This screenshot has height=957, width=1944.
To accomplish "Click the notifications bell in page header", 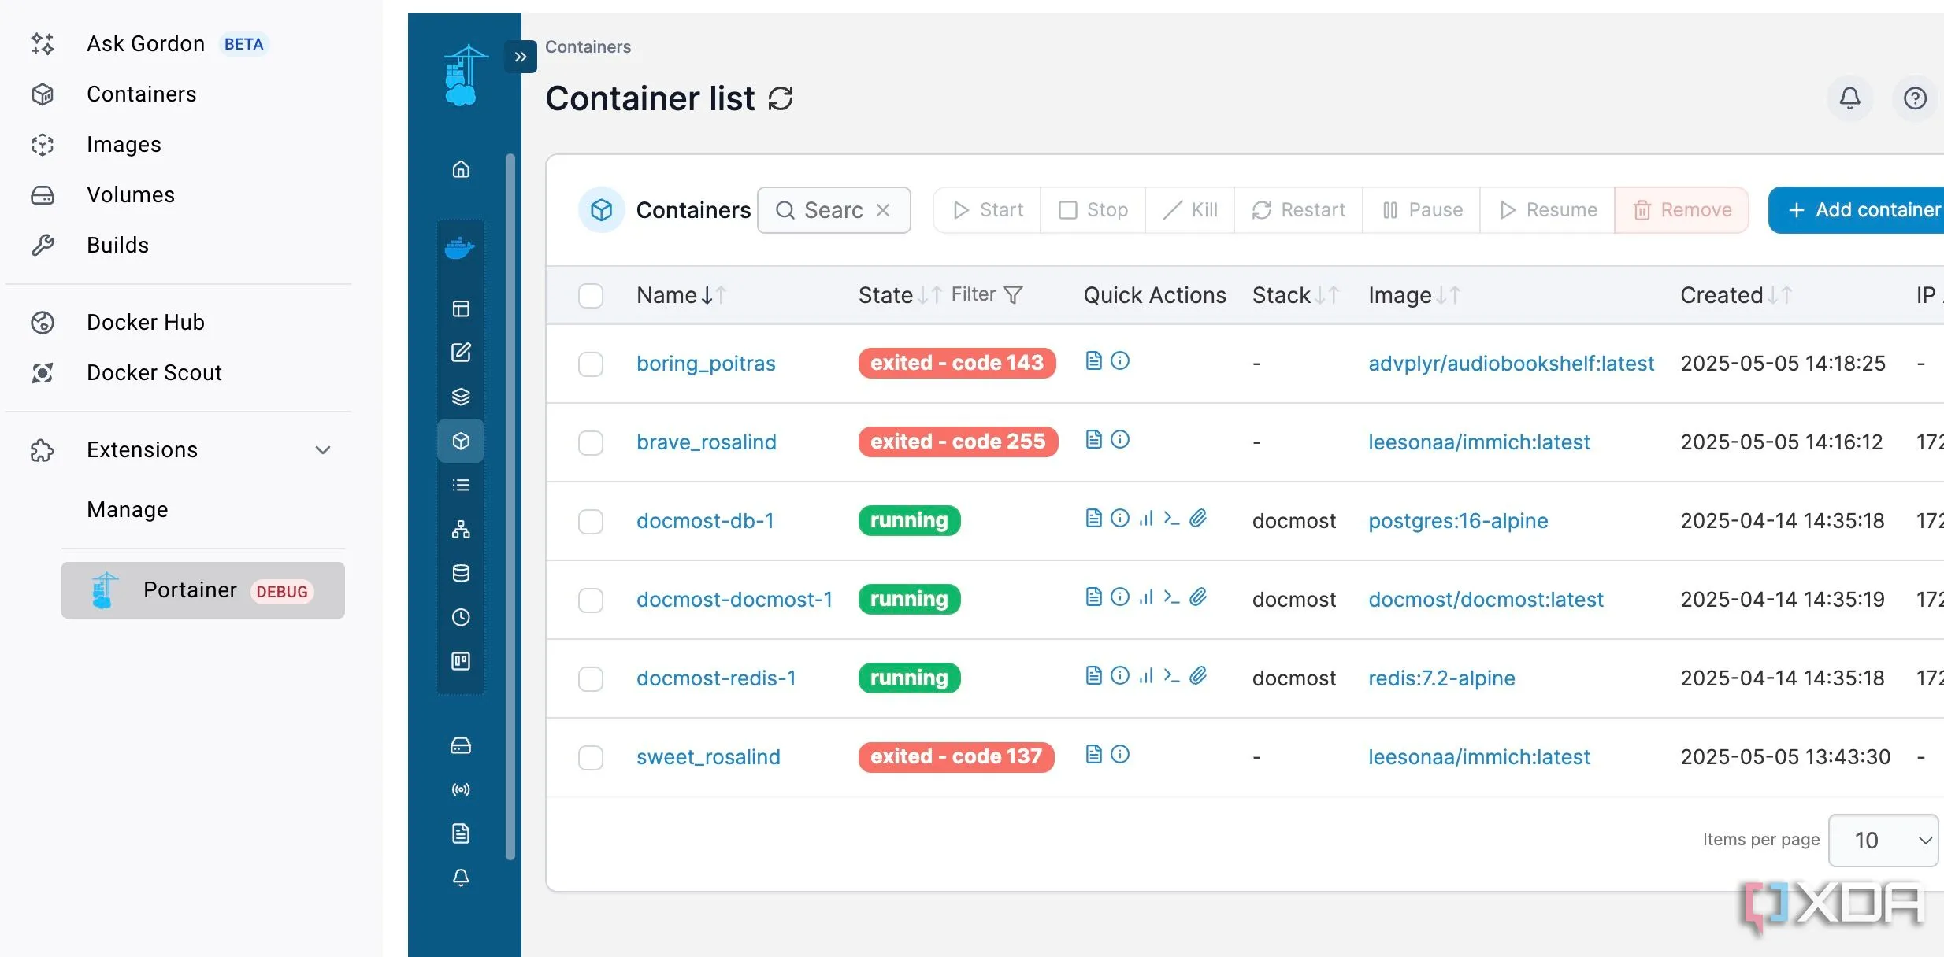I will tap(1849, 98).
